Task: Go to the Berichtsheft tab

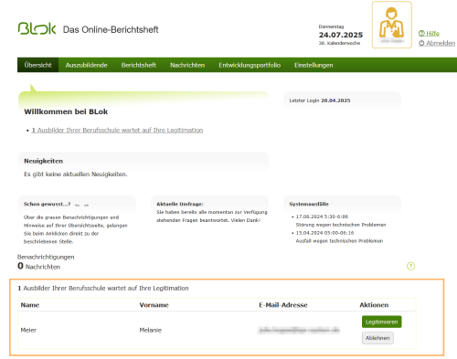Action: pos(139,65)
